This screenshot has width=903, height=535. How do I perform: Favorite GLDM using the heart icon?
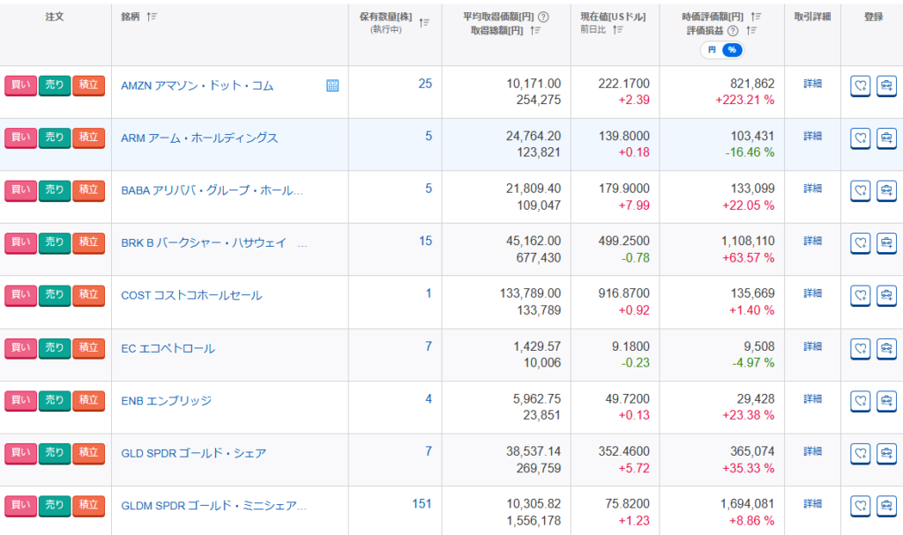coord(860,506)
